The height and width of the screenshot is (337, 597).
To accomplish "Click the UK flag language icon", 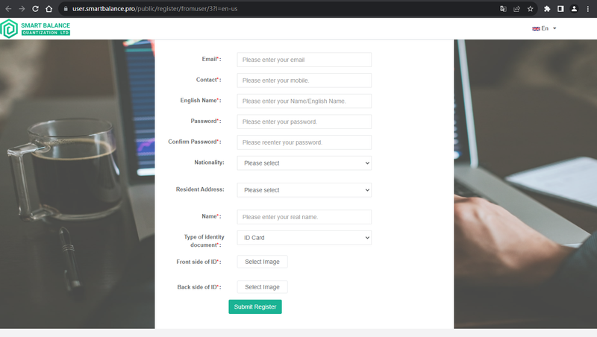I will (536, 28).
